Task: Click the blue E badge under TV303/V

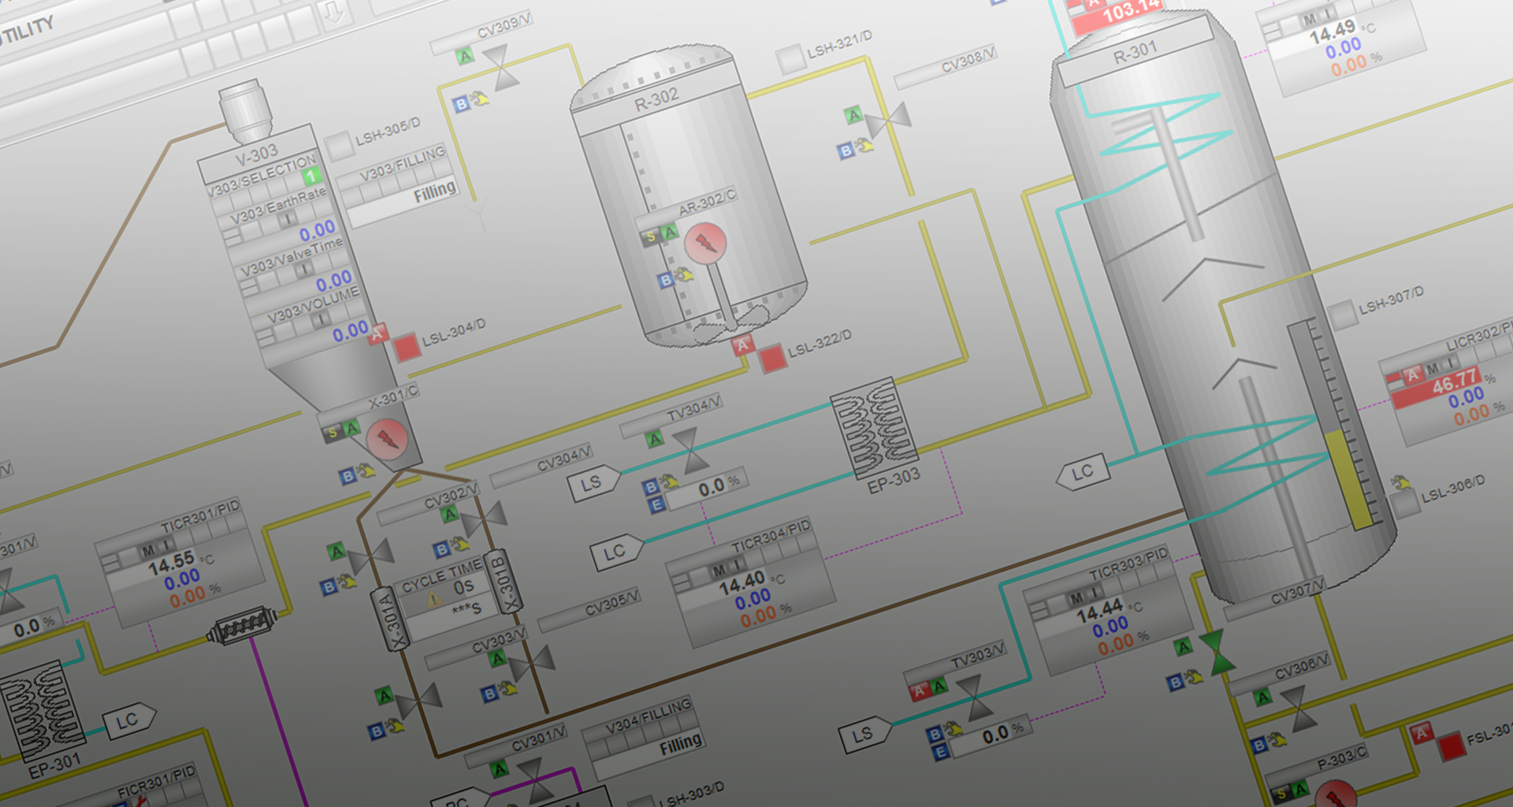Action: 940,753
